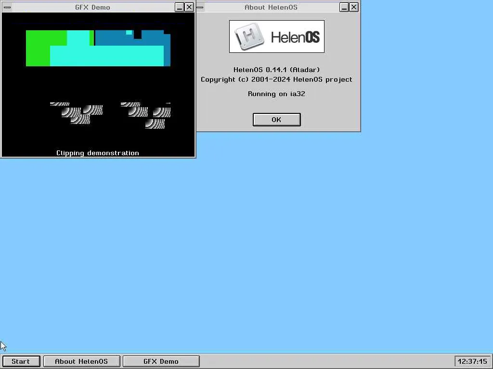Click the HelenOS logo image
Screen dimensions: 493x369
point(277,37)
